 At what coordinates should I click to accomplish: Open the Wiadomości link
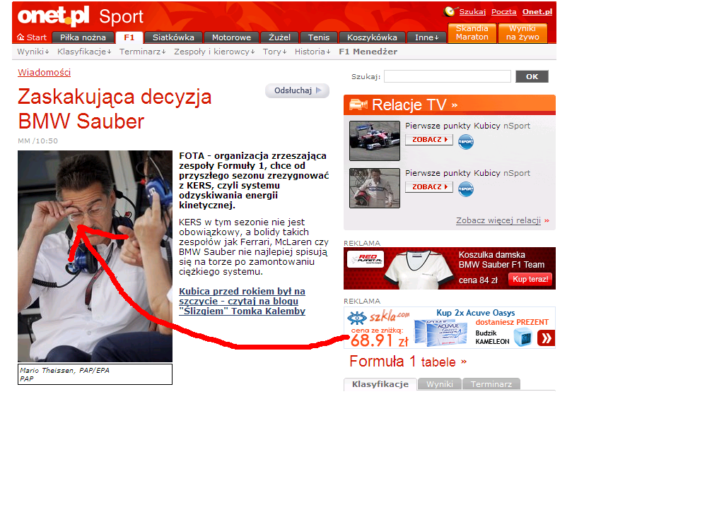coord(45,73)
